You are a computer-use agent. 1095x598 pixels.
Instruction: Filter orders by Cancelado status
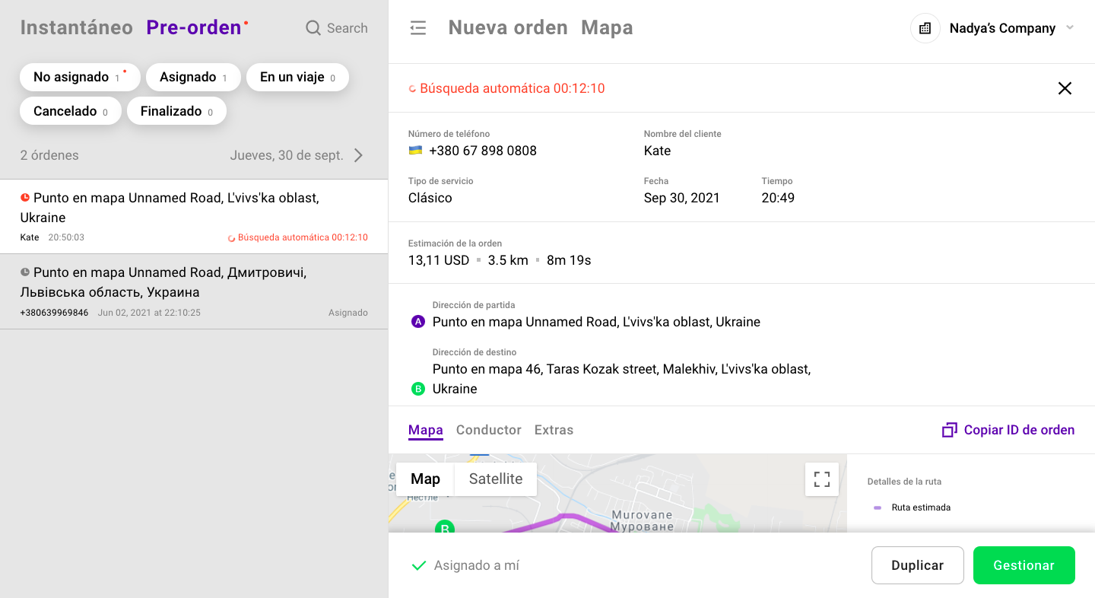71,111
